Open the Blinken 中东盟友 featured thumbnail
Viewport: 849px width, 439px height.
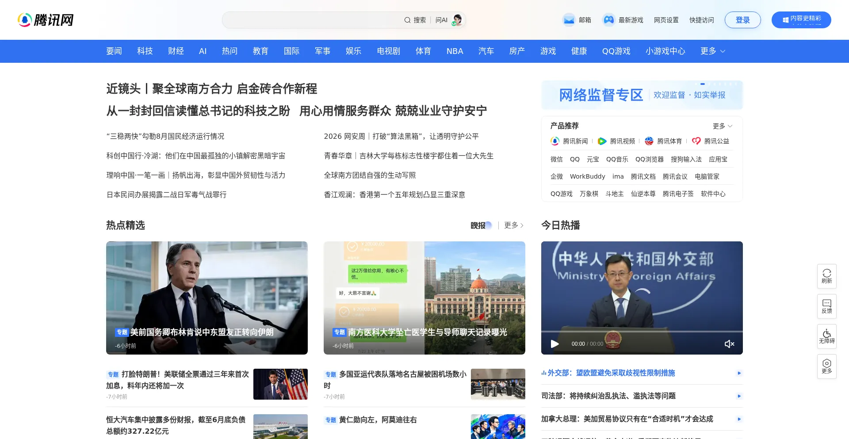207,298
